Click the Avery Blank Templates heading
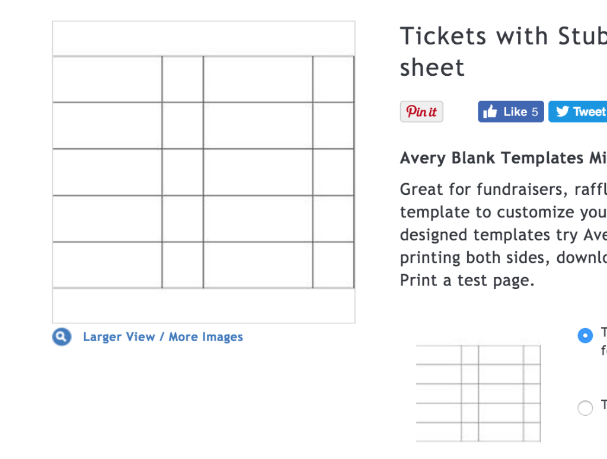 pyautogui.click(x=503, y=158)
